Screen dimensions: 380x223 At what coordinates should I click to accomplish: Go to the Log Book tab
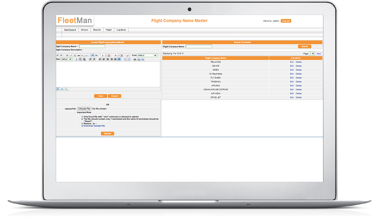pos(121,30)
